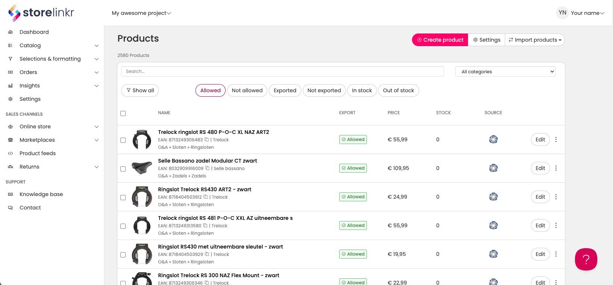The width and height of the screenshot is (613, 285).
Task: Click the Create product button
Action: (x=440, y=40)
